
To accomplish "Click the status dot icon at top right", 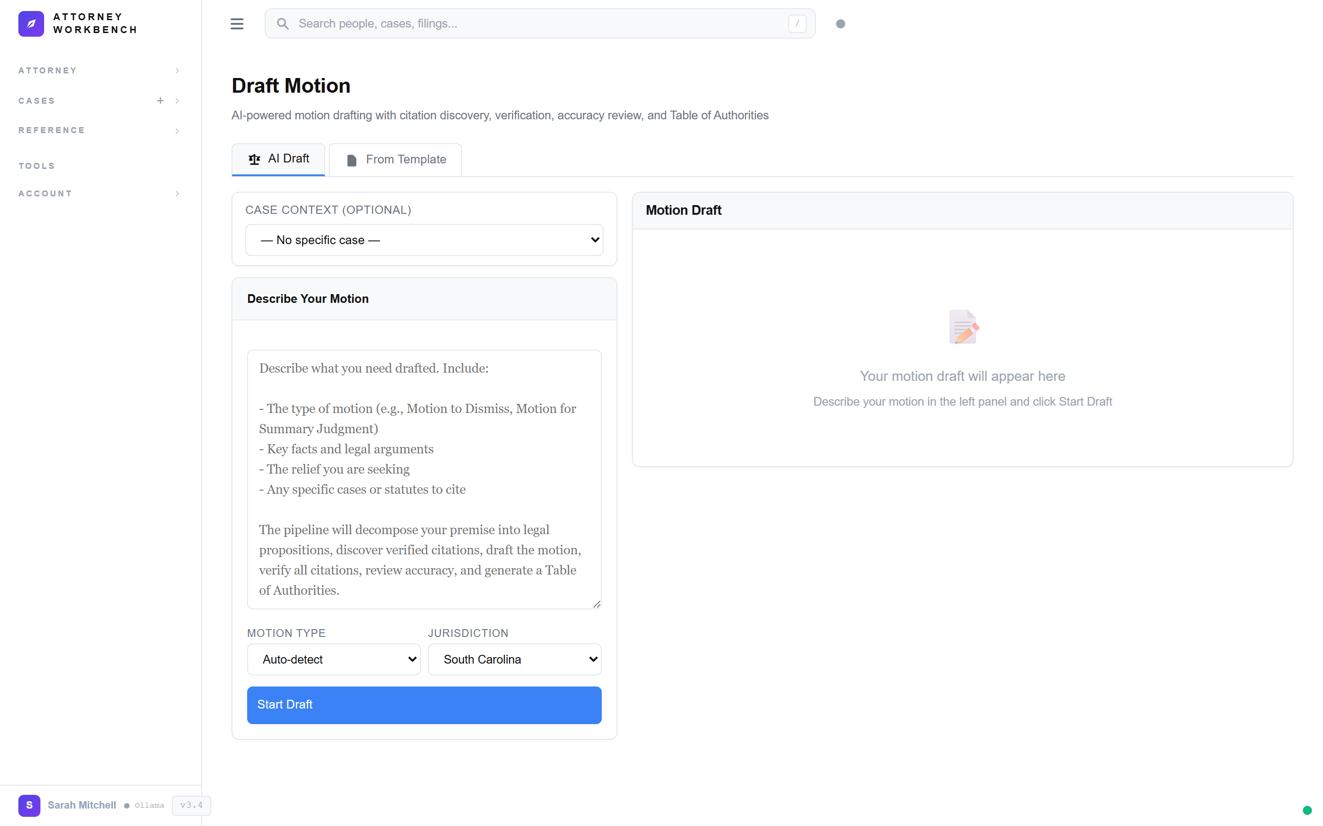I will coord(840,23).
